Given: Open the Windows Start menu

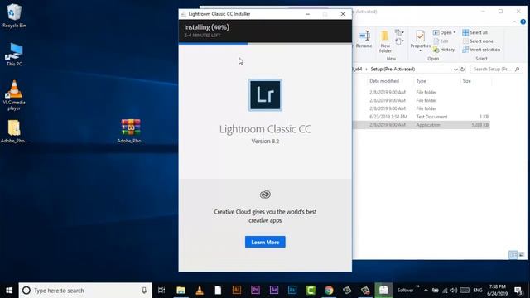Looking at the screenshot, I should click(x=9, y=291).
